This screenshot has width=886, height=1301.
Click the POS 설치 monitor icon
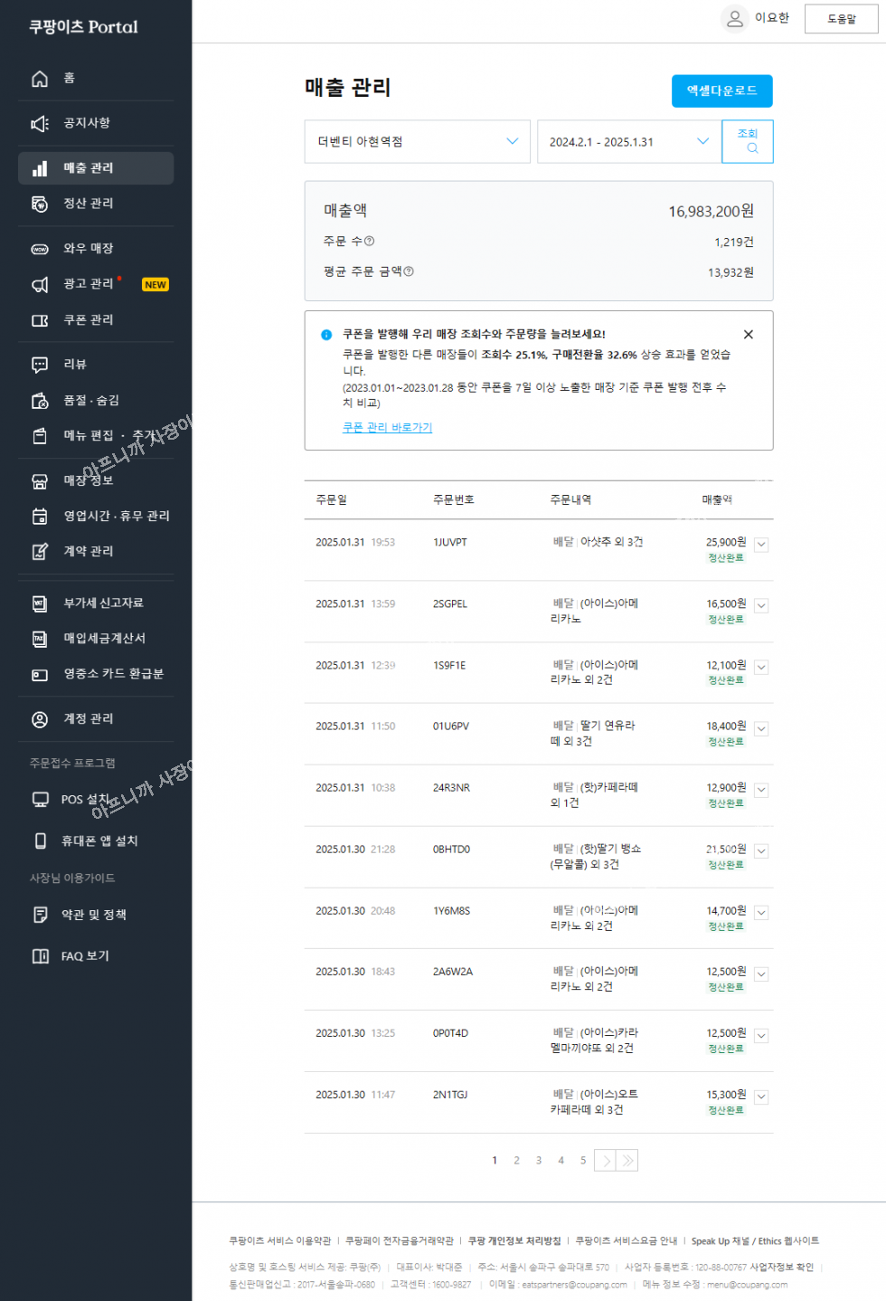click(x=40, y=800)
